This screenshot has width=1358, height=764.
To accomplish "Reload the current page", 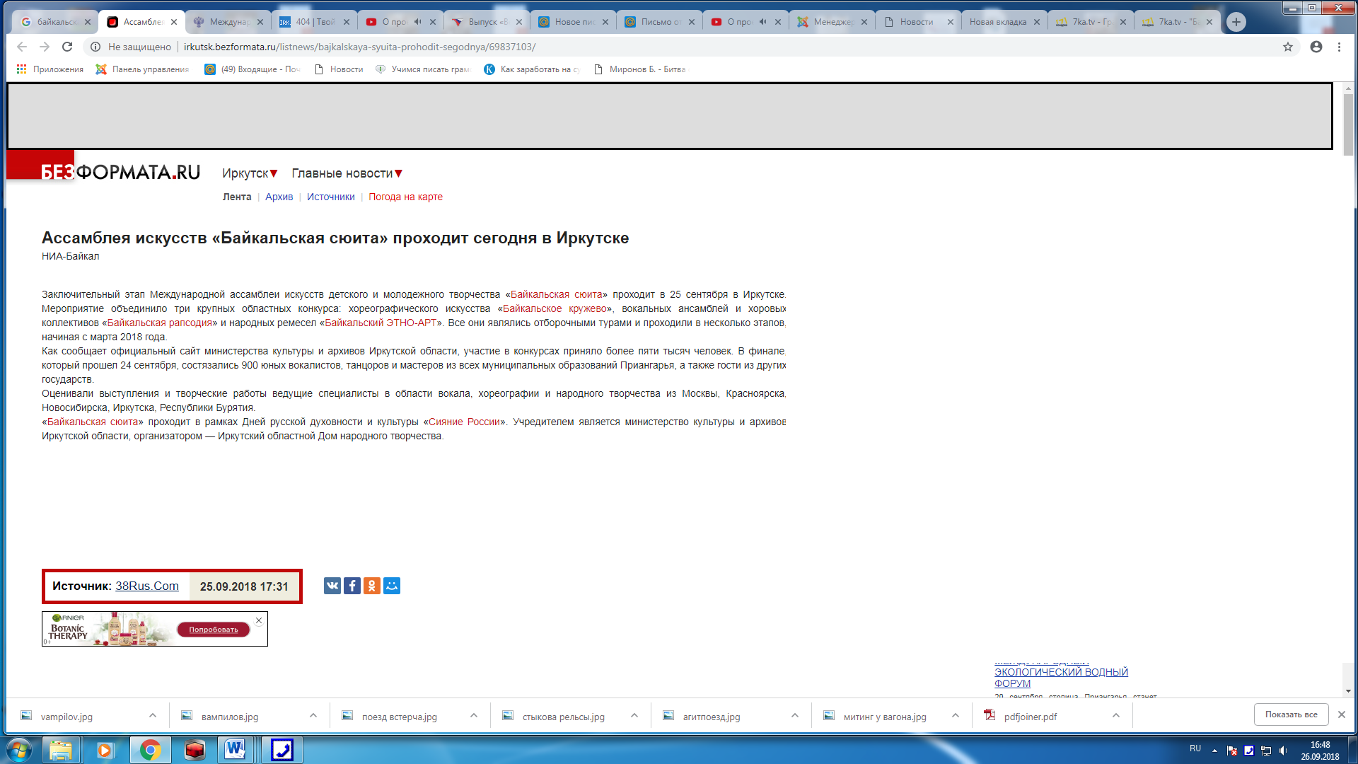I will (x=67, y=47).
